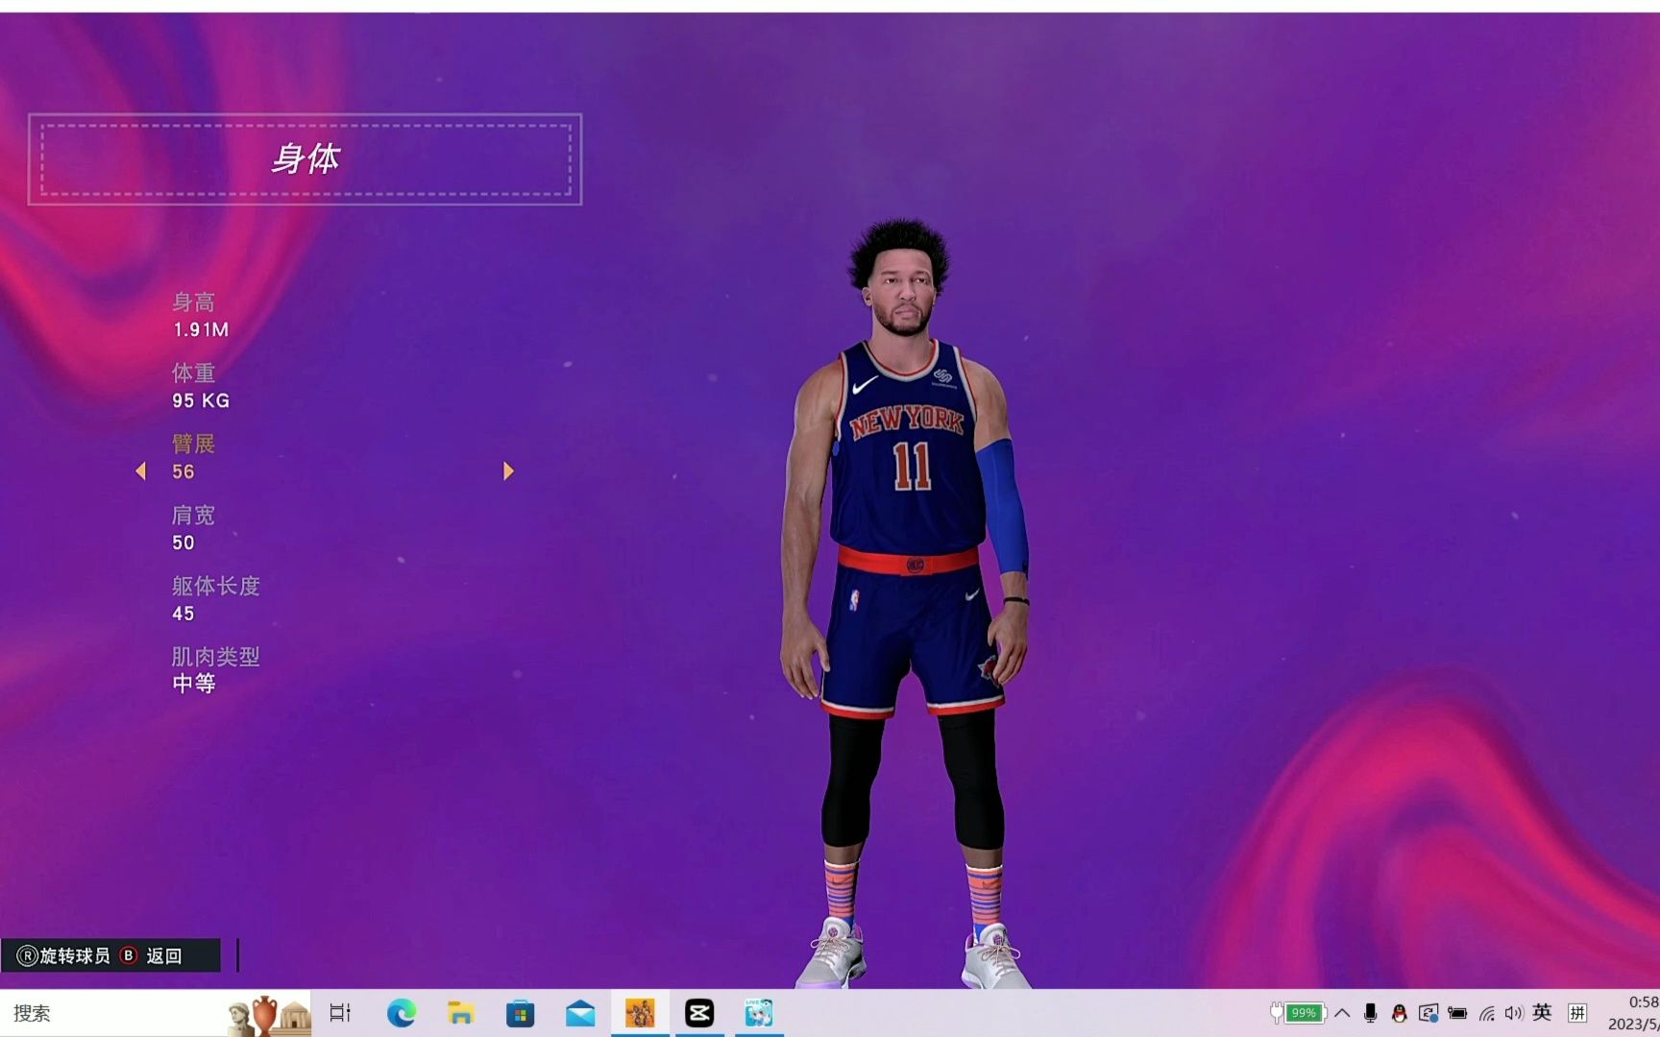
Task: Click the player model in jersey 11
Action: click(x=908, y=605)
